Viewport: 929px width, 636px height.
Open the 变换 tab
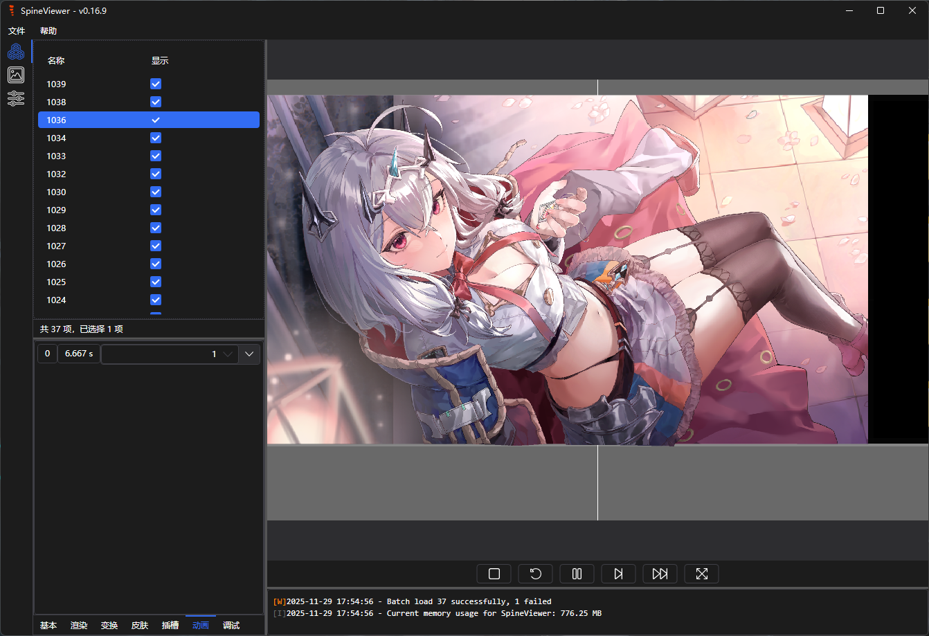pos(109,626)
